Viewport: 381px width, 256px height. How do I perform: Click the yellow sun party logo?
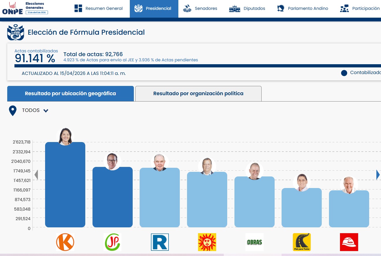207,242
